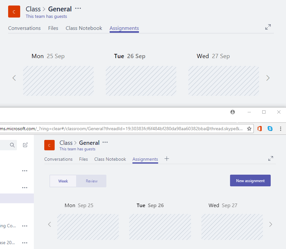Go to next days with right chevron in upper view
The height and width of the screenshot is (249, 286).
(x=268, y=78)
